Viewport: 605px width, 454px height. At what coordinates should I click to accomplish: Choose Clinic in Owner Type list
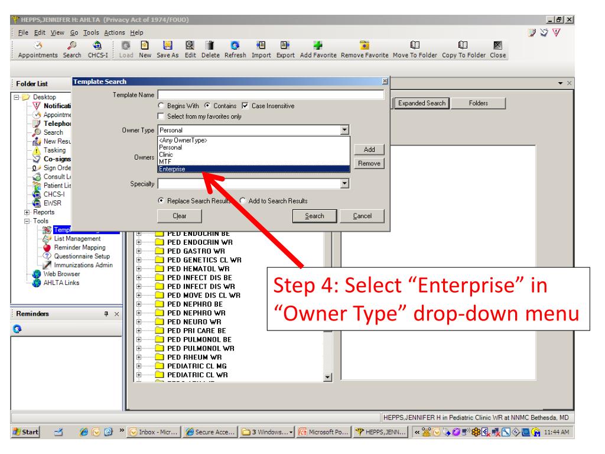tap(254, 155)
